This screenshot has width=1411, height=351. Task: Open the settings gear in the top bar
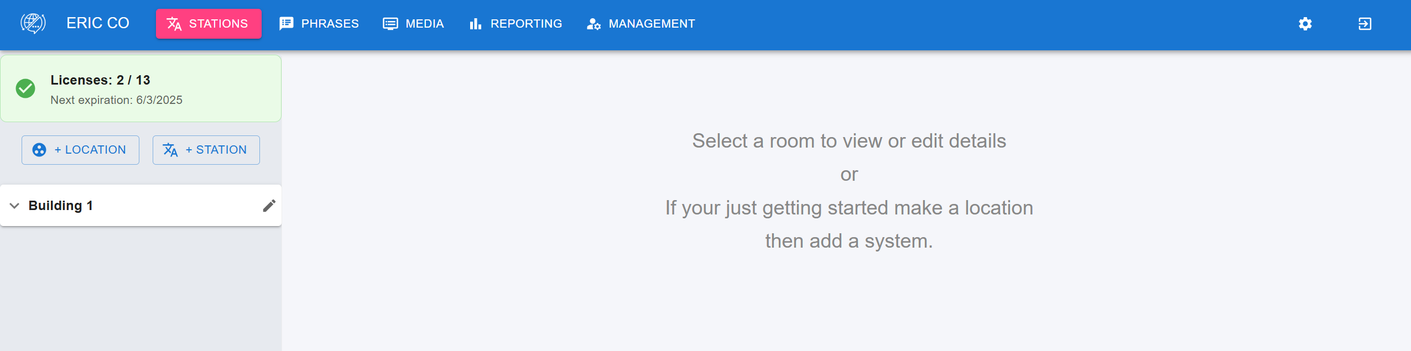pos(1305,24)
